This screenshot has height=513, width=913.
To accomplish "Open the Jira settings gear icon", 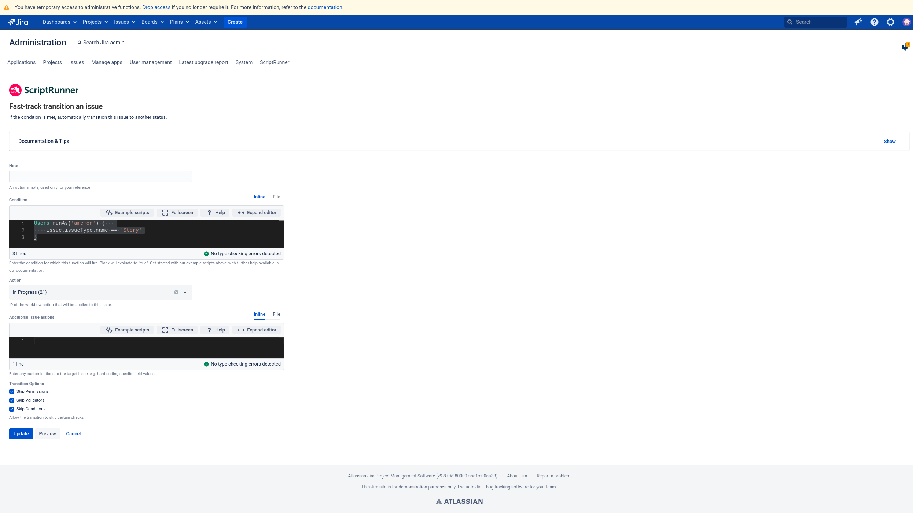I will (890, 22).
